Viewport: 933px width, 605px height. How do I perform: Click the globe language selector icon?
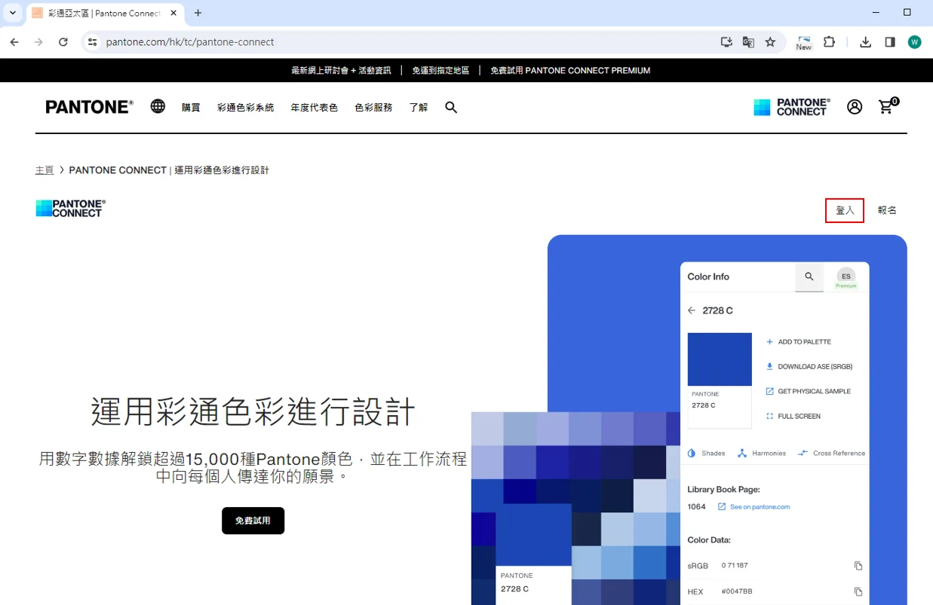click(158, 106)
